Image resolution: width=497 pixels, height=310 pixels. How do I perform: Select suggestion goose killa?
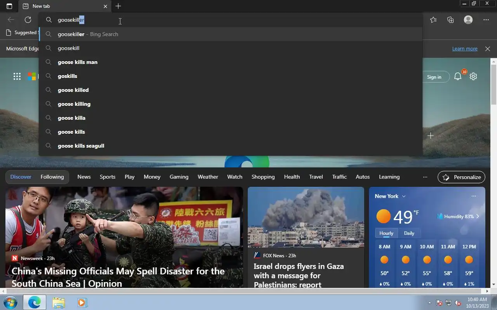(231, 118)
